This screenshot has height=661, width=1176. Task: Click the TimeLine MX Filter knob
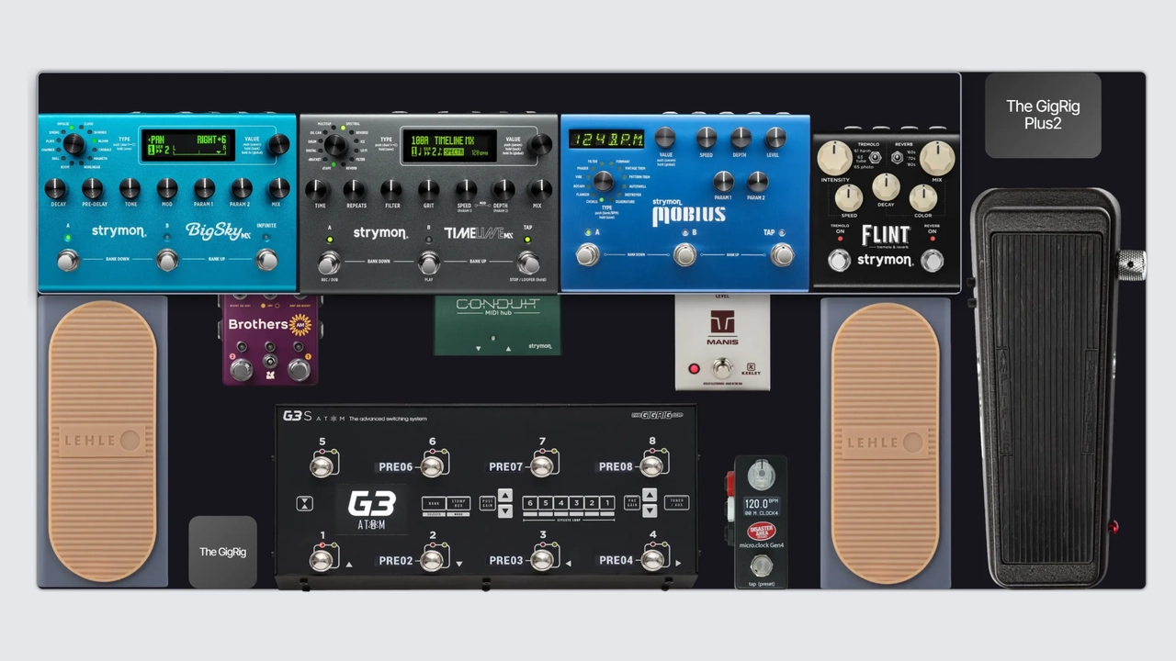[392, 189]
